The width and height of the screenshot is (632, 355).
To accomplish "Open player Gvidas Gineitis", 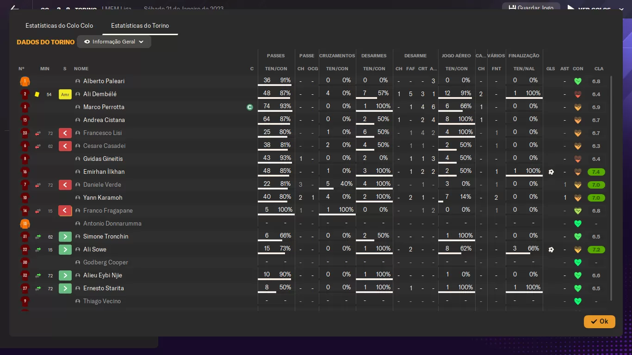I will (x=103, y=159).
